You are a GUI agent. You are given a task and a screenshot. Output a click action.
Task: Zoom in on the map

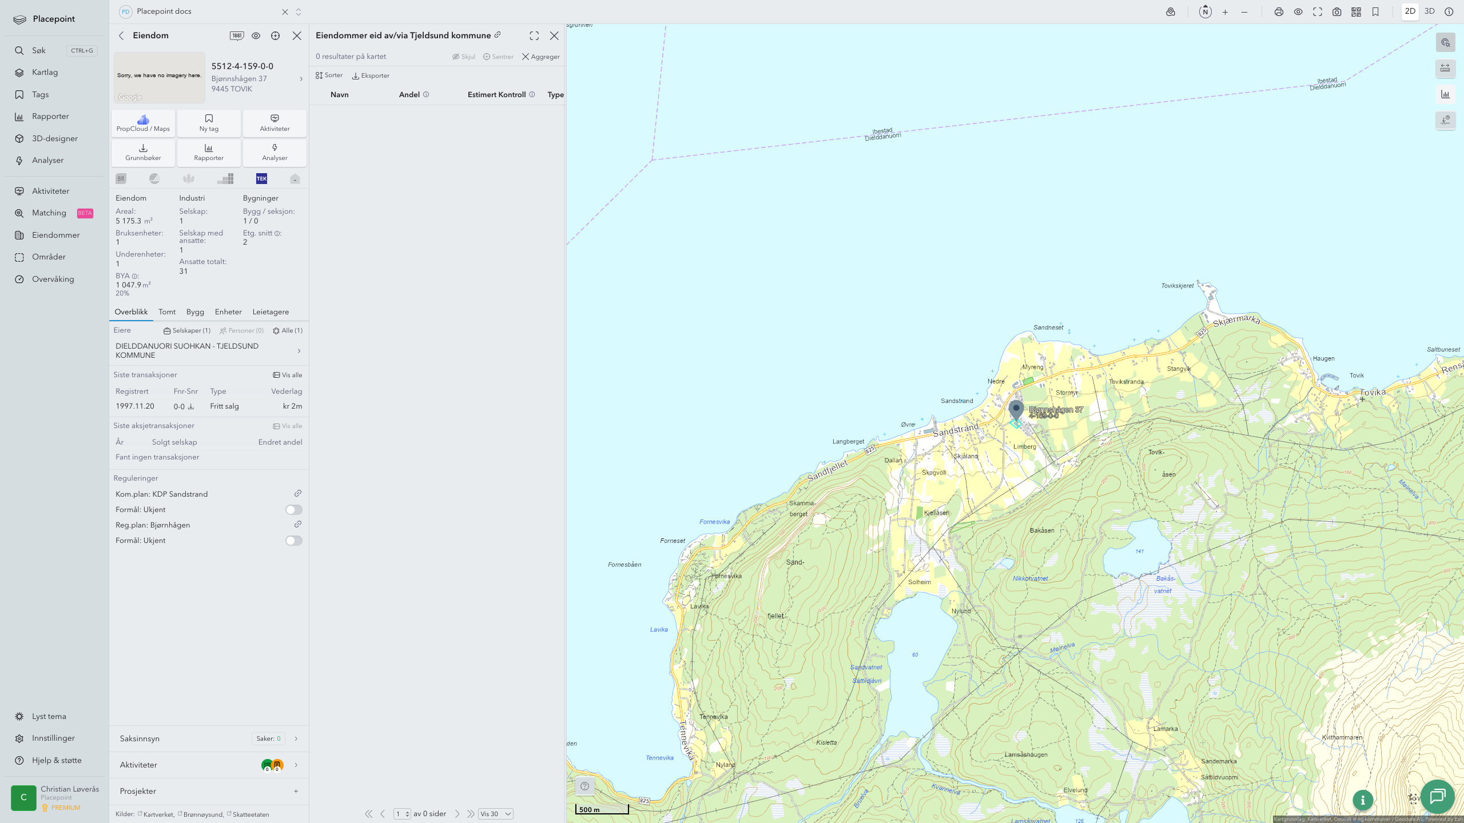[x=1225, y=12]
